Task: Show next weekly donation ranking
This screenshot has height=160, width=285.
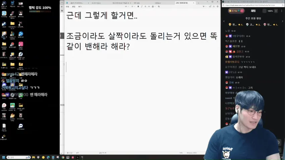Action: (x=282, y=21)
